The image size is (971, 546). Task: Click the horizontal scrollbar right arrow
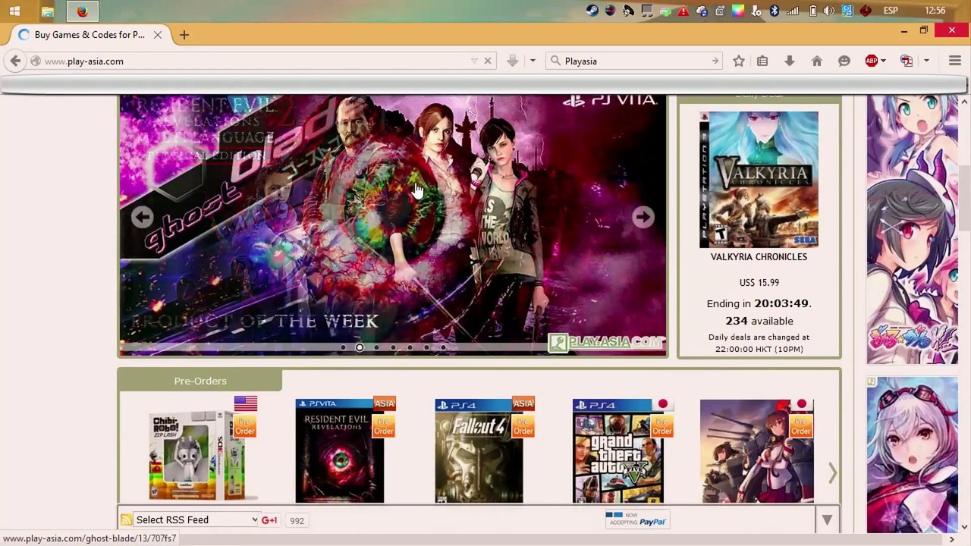[951, 539]
